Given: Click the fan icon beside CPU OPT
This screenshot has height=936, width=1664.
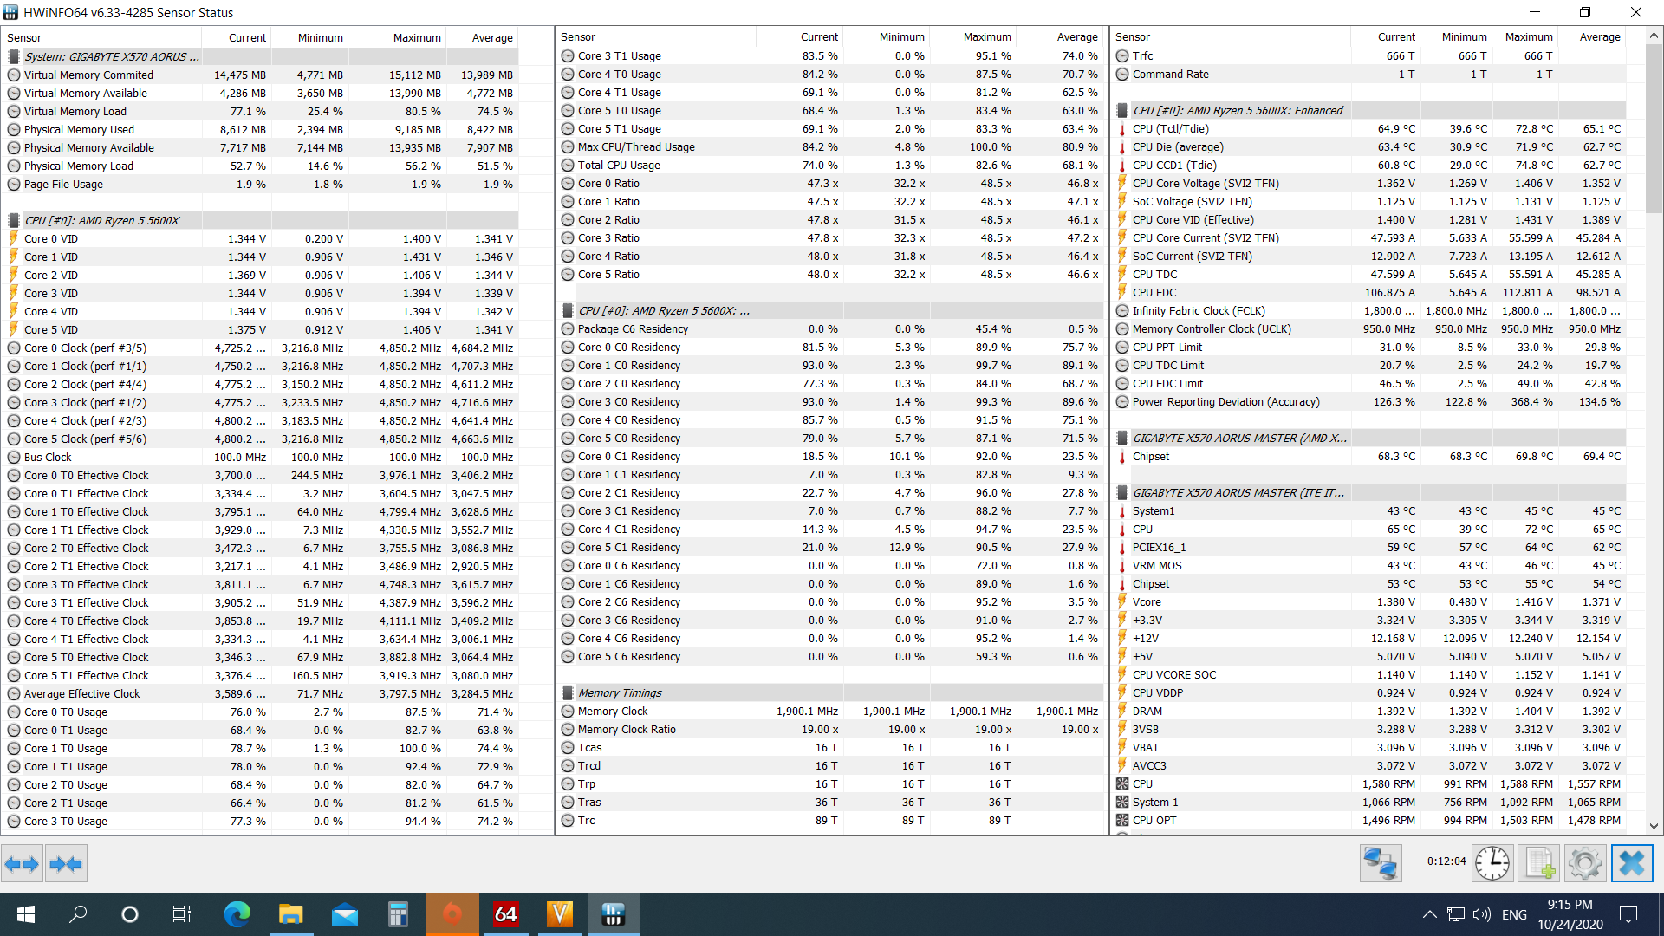Looking at the screenshot, I should point(1122,820).
